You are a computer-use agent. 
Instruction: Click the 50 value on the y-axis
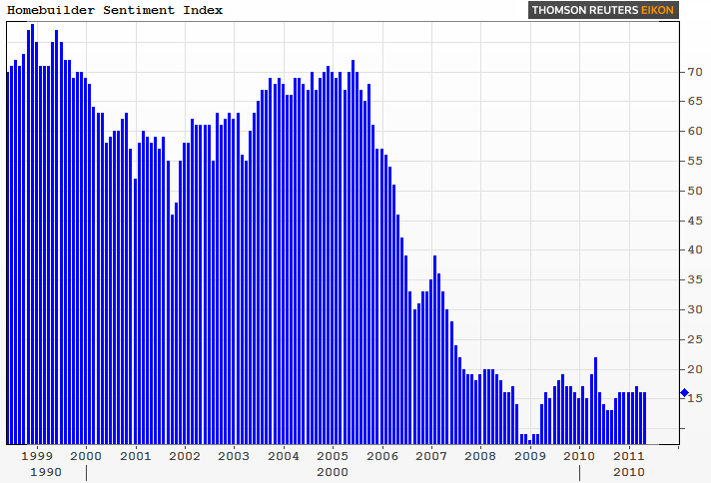coord(690,191)
